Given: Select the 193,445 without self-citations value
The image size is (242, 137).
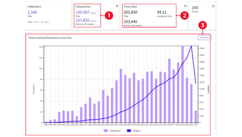Looking at the screenshot, I should (130, 22).
